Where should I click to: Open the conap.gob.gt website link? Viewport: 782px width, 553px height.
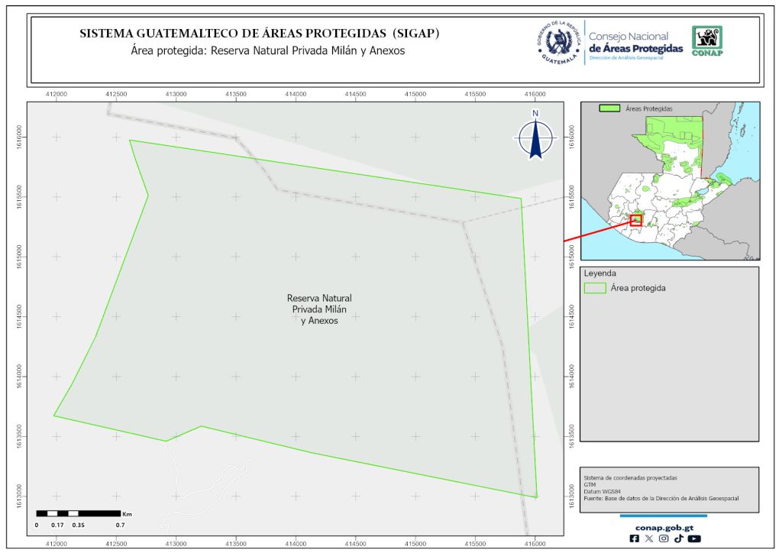coord(664,526)
